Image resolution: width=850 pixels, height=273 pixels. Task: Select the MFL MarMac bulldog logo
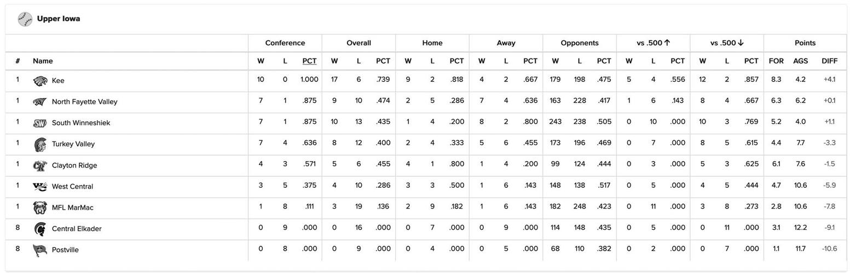40,208
